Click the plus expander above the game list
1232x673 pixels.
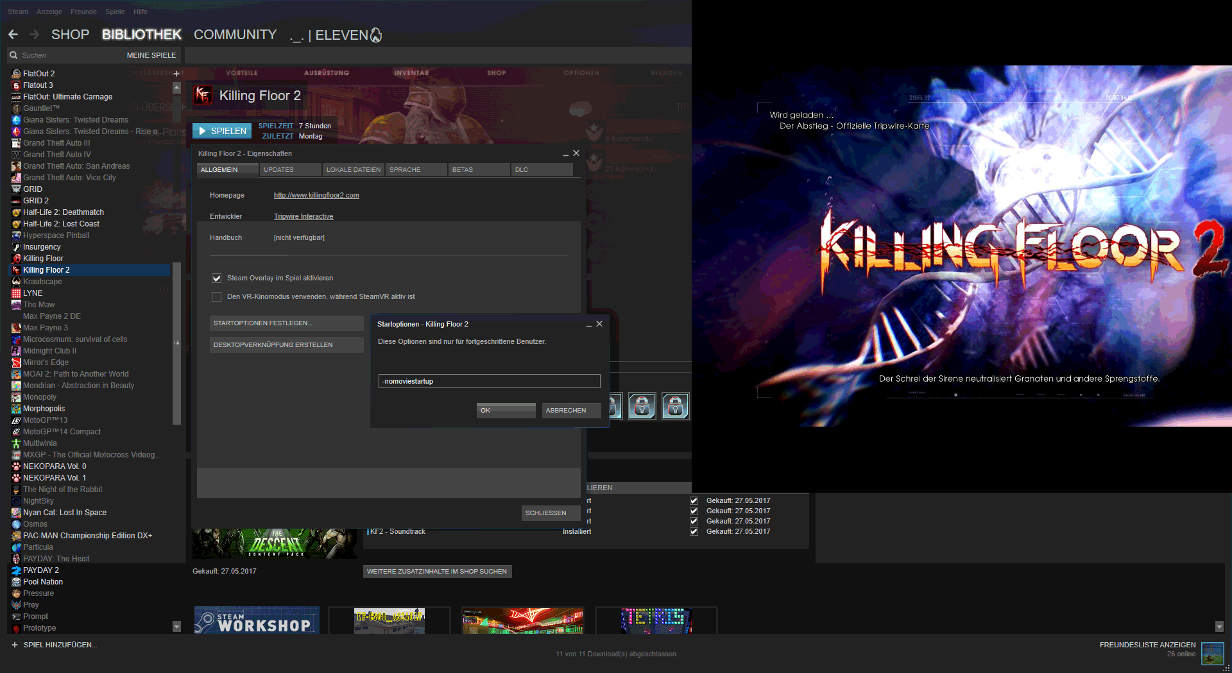[176, 74]
